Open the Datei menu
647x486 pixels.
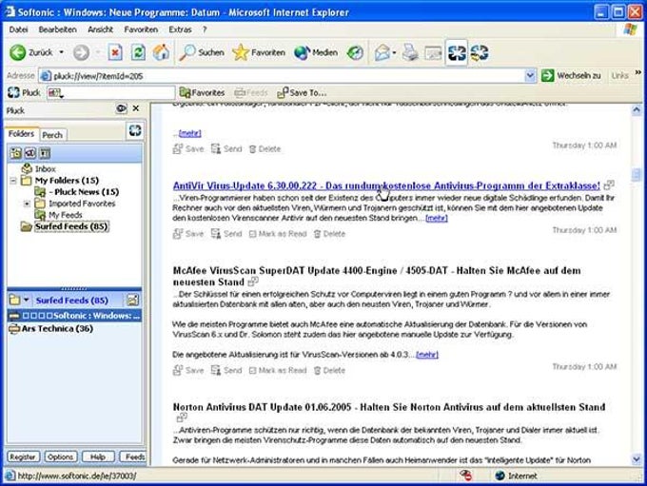19,29
